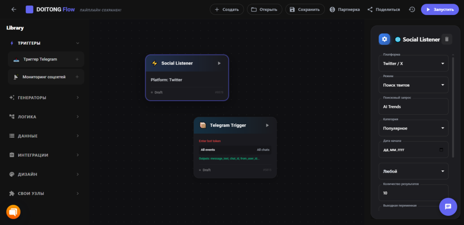Click the Draft status on Telegram Trigger node

point(205,170)
